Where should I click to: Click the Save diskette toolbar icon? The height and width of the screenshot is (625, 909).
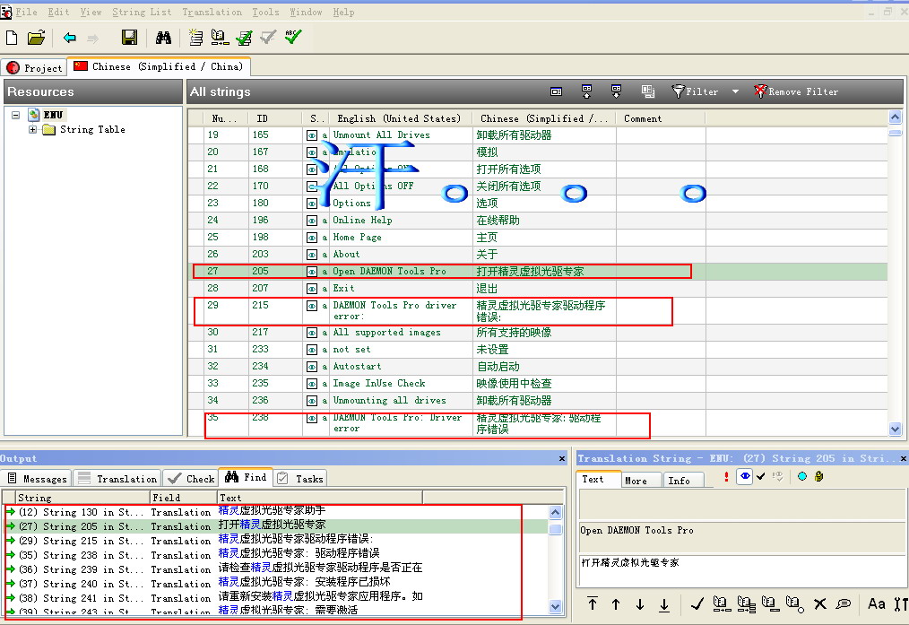pos(129,38)
